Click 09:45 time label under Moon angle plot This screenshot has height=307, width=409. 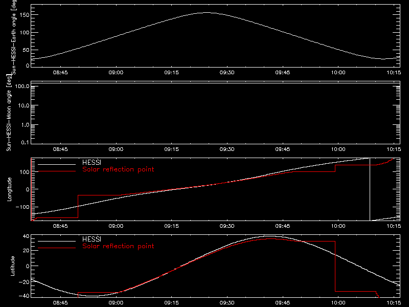283,149
